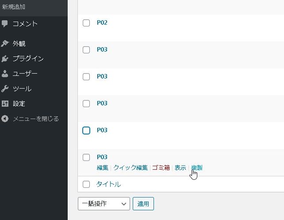Check the box next to P02
The image size is (284, 220).
click(86, 23)
